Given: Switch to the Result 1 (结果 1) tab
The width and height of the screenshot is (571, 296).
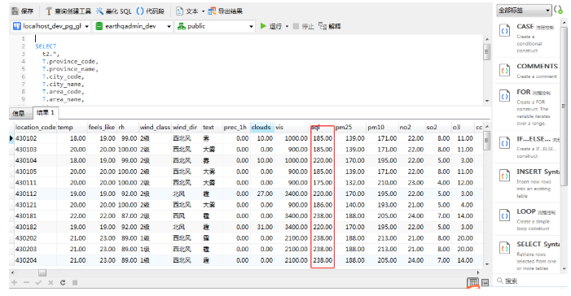Looking at the screenshot, I should click(46, 113).
